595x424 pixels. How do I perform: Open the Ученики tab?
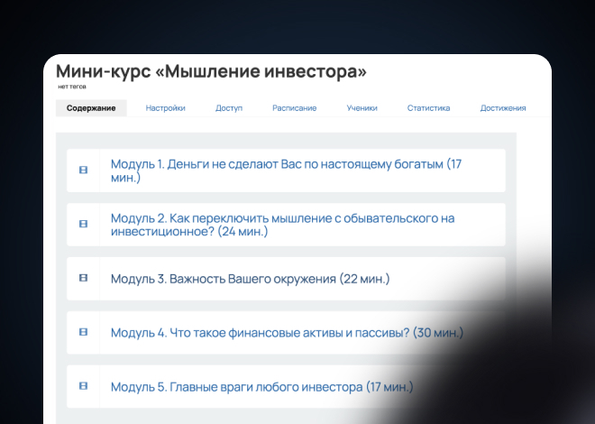pyautogui.click(x=362, y=108)
